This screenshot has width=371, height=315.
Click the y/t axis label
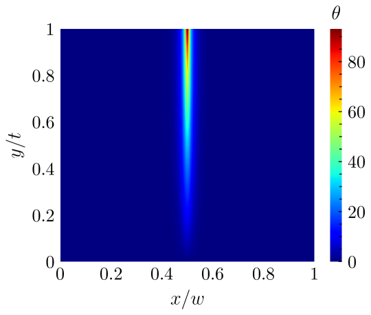(14, 145)
